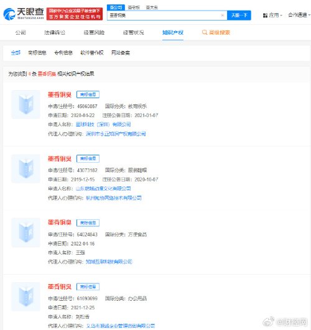The width and height of the screenshot is (311, 330).
Task: Click the grid icon beside 应用
Action: coord(265,16)
